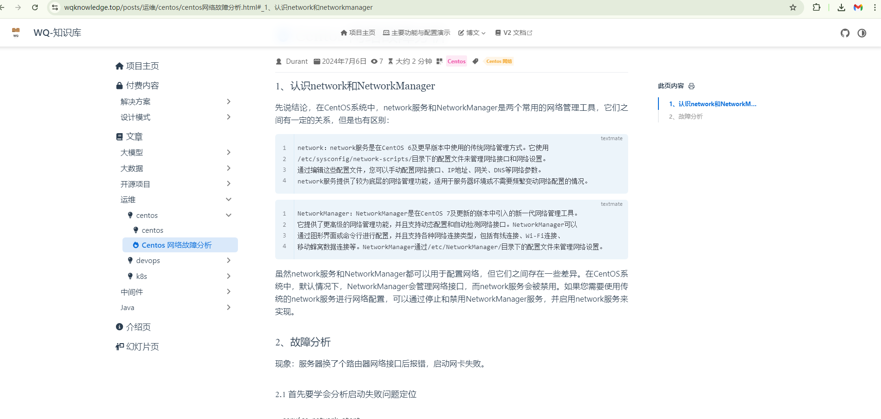Viewport: 881px width, 419px height.
Task: Click the devops lightbulb icon
Action: pyautogui.click(x=130, y=260)
